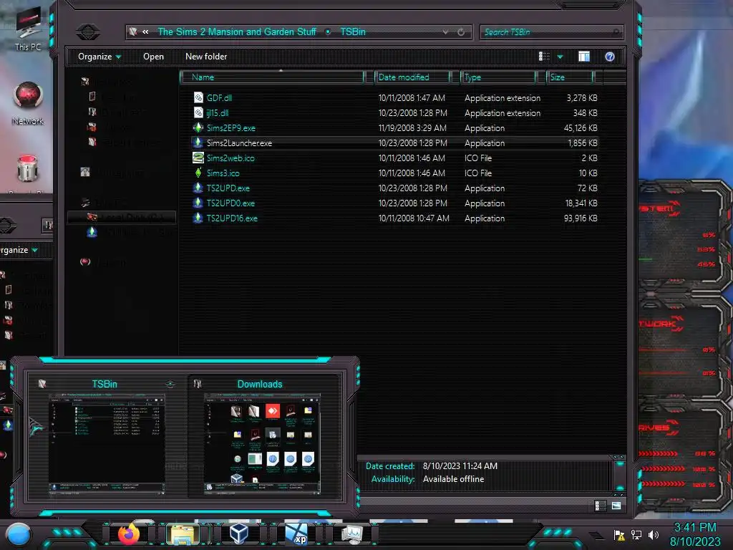The image size is (733, 550).
Task: Select Local Disk (C:) in navigation pane
Action: coord(122,217)
